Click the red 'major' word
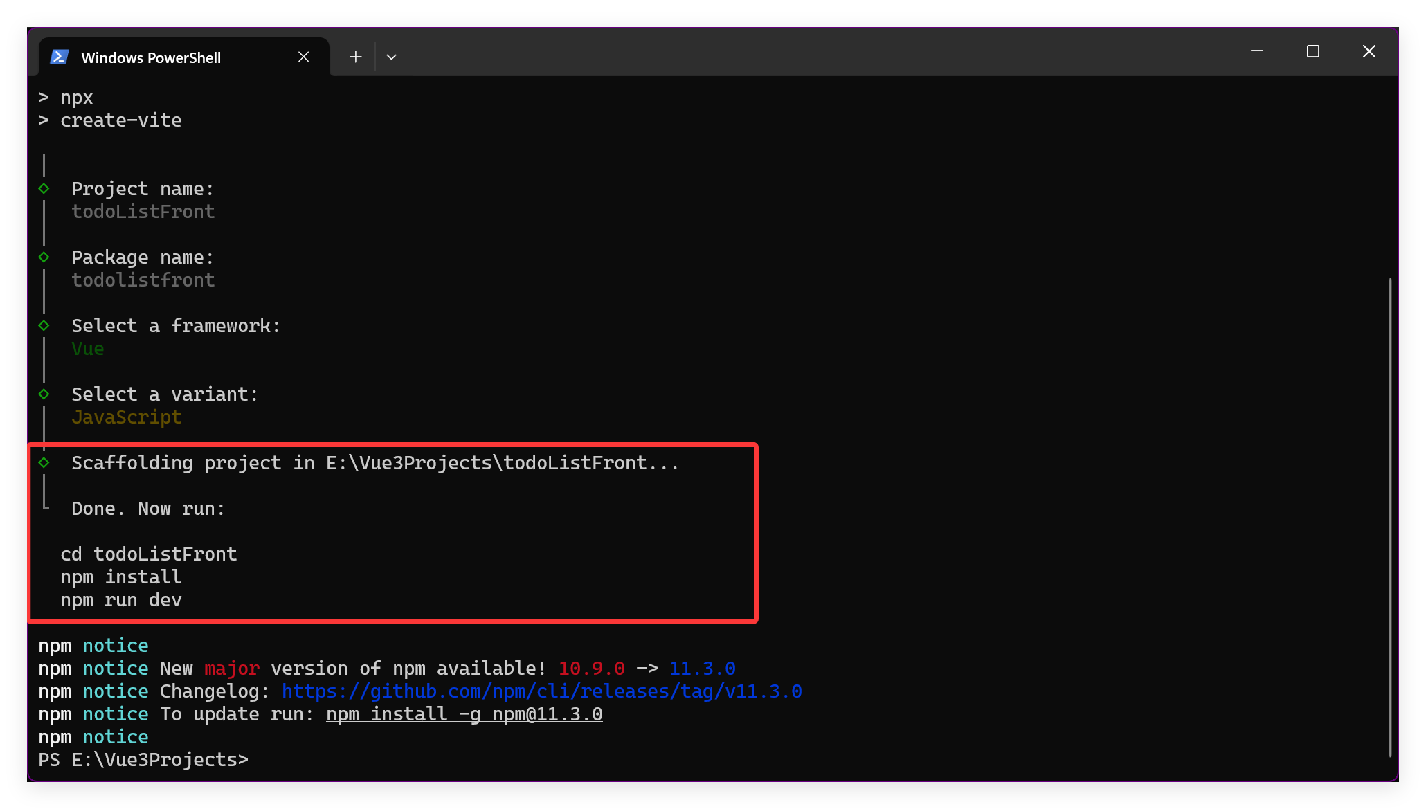This screenshot has width=1426, height=809. click(x=232, y=669)
